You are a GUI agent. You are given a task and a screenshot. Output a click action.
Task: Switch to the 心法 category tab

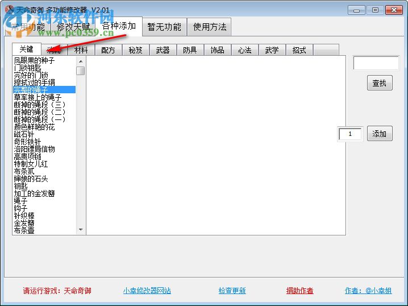(x=245, y=49)
